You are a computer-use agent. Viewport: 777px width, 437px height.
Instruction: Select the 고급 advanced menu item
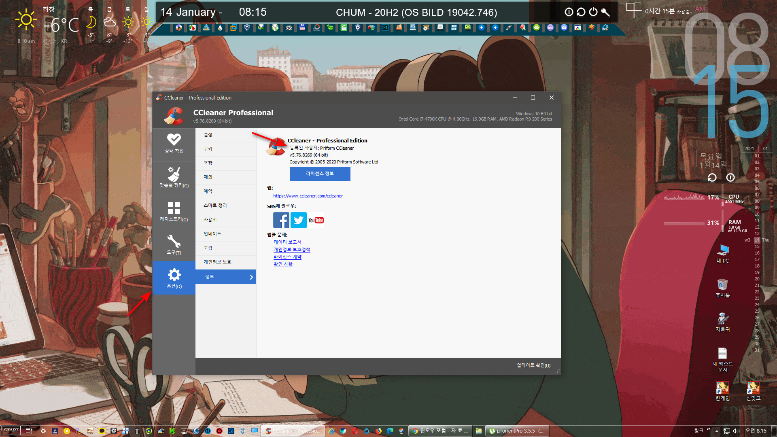click(x=226, y=248)
